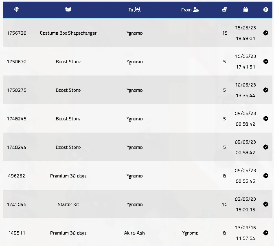Click 'Starter Kit' item name
This screenshot has height=246, width=274.
(x=68, y=204)
